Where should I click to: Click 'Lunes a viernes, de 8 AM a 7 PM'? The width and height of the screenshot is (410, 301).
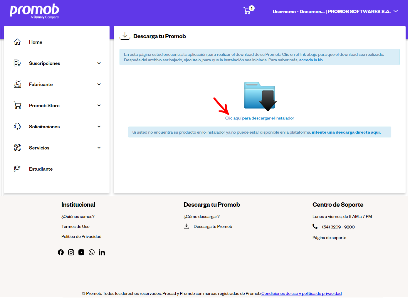342,217
